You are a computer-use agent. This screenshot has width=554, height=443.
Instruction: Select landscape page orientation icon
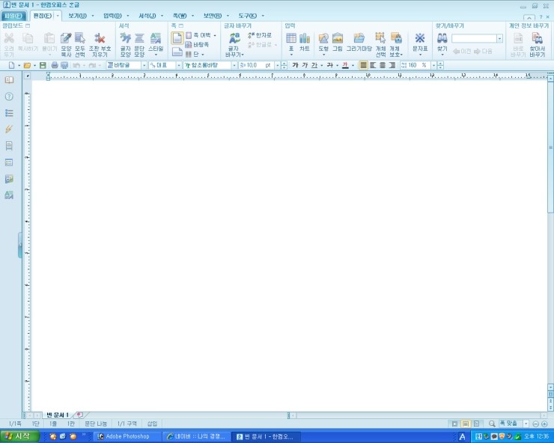point(177,52)
